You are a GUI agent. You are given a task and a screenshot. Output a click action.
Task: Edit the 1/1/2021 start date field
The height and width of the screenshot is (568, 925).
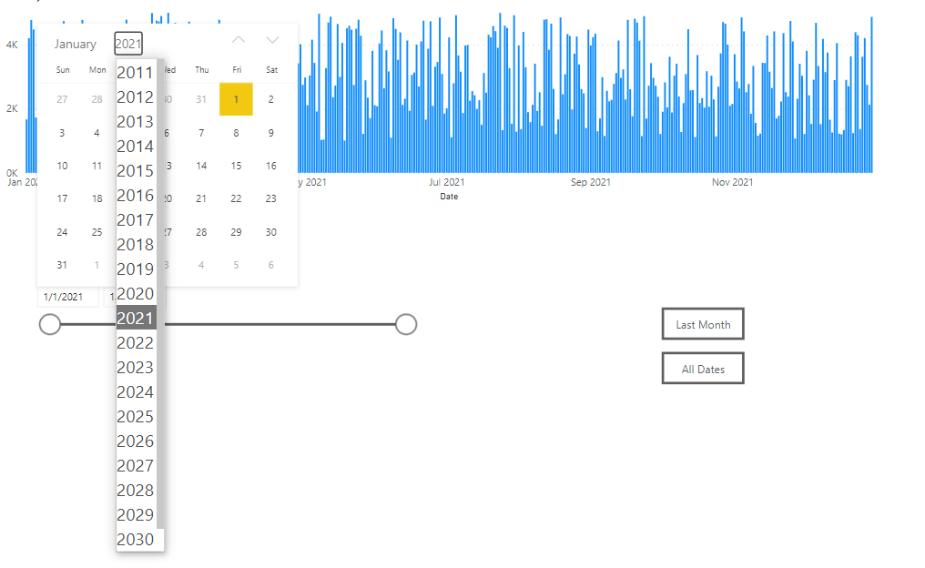68,298
